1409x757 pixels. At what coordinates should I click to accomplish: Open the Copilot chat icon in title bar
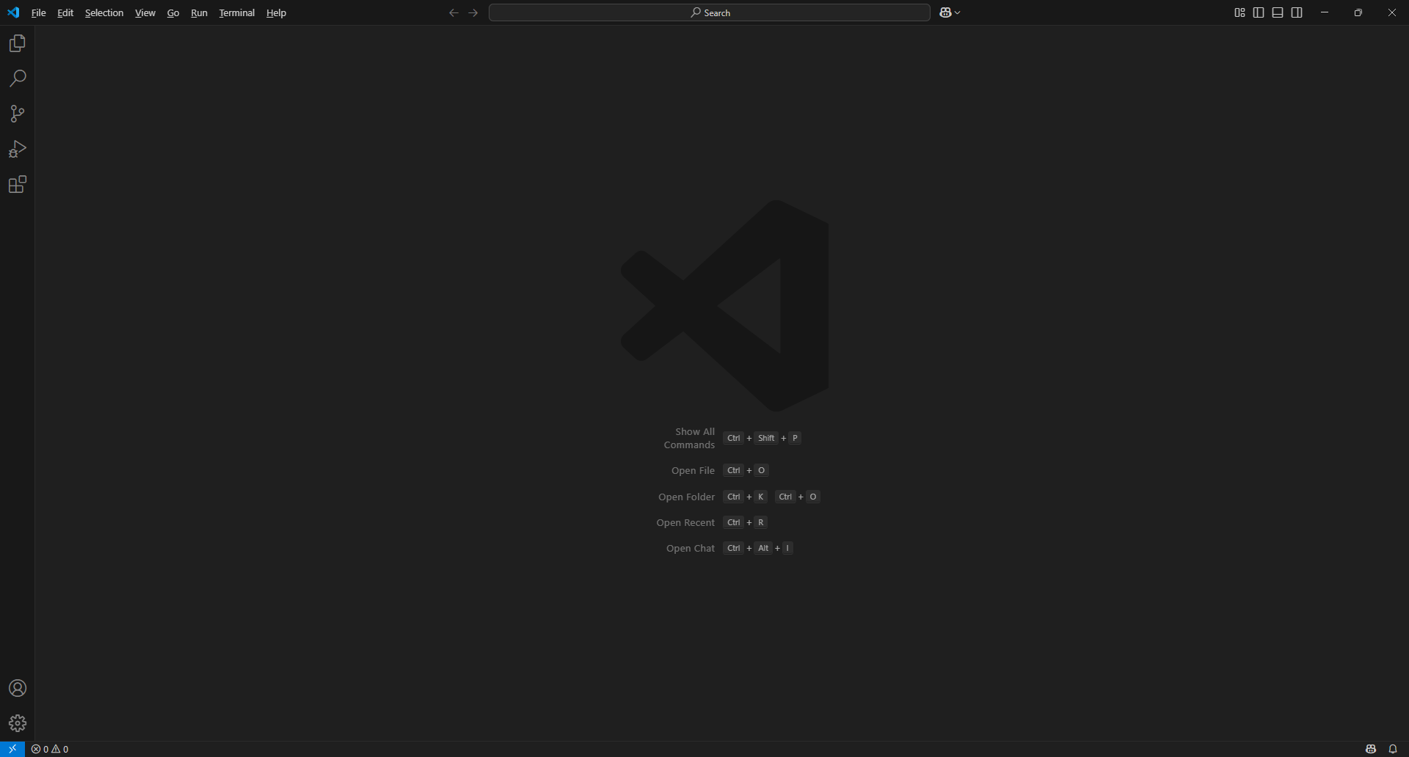click(x=945, y=12)
